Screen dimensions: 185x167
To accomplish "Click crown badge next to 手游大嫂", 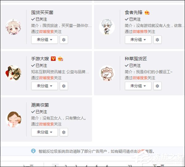I will [60, 59].
